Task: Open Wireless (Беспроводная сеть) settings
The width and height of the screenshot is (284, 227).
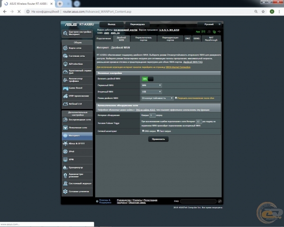Action: (x=77, y=120)
